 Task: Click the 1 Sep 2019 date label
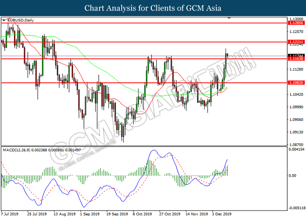(x=90, y=214)
